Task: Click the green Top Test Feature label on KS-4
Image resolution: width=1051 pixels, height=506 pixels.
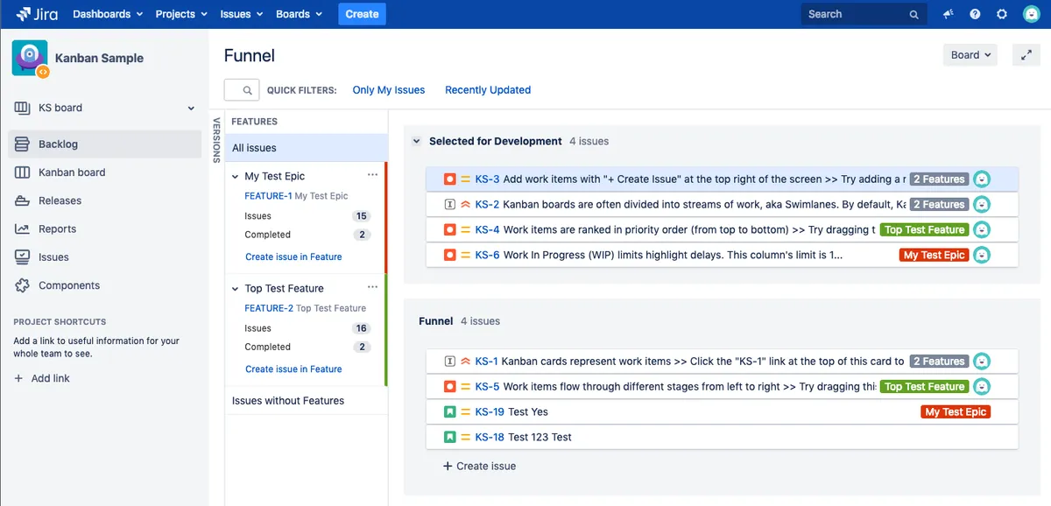Action: click(x=924, y=229)
